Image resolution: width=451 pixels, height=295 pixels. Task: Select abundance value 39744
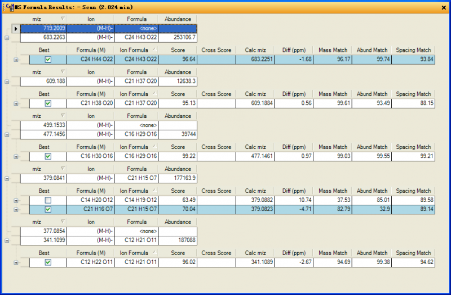click(178, 134)
